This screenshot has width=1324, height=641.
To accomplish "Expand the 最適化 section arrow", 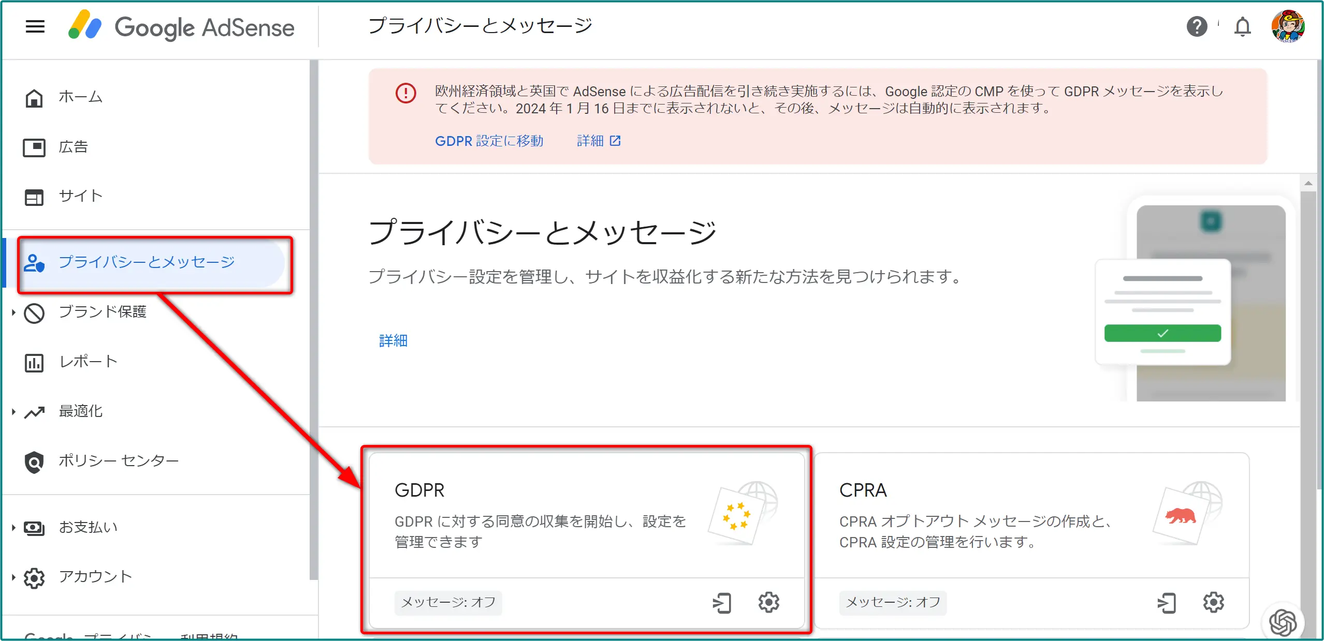I will pyautogui.click(x=13, y=412).
